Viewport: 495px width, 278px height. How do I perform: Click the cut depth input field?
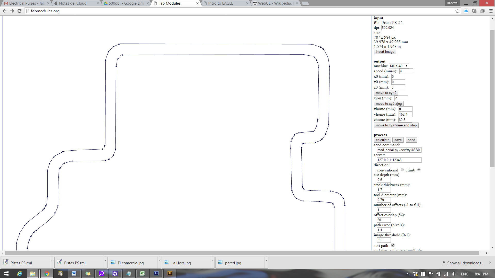(384, 180)
